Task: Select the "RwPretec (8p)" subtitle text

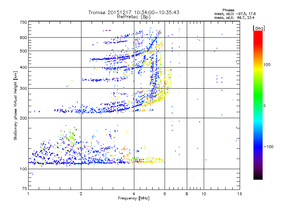Action: point(134,17)
